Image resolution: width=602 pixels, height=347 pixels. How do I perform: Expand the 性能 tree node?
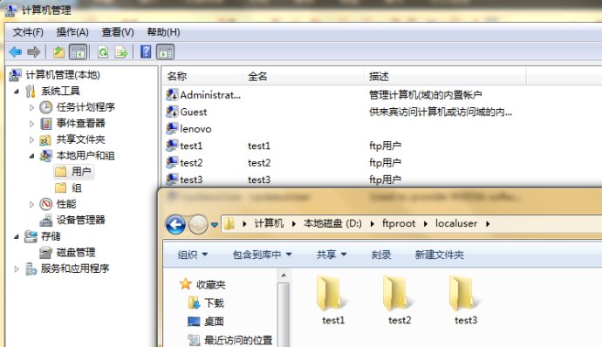click(x=32, y=204)
